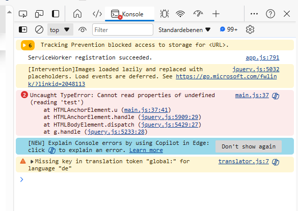Focus the console Filter field
The image size is (298, 211).
[x=123, y=29]
